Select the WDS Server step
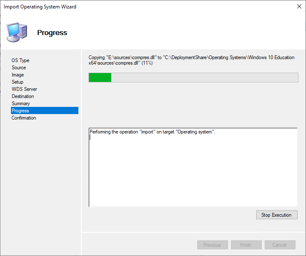 (24, 89)
